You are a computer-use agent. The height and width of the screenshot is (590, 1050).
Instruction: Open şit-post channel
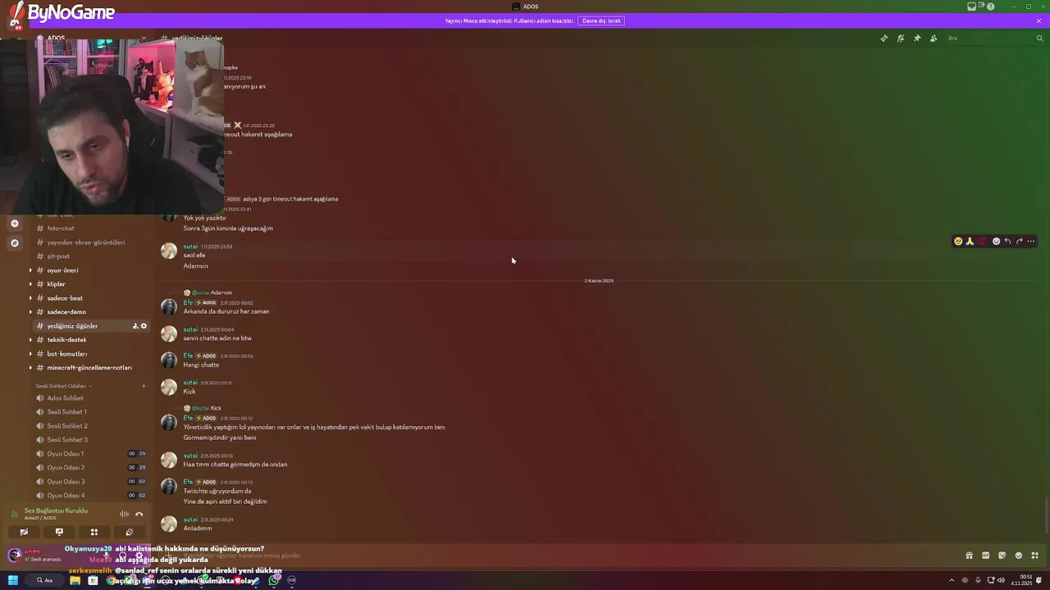click(91, 256)
